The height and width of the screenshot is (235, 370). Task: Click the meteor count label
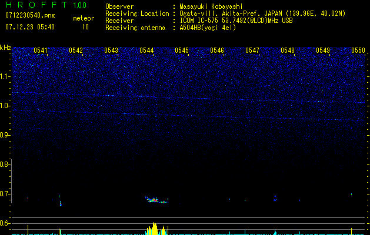83,19
